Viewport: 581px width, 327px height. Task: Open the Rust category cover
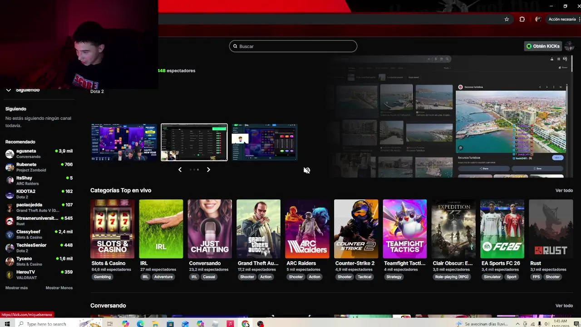coord(551,229)
